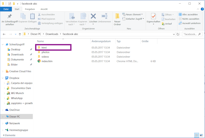Create Neuer Ordner

117,19
